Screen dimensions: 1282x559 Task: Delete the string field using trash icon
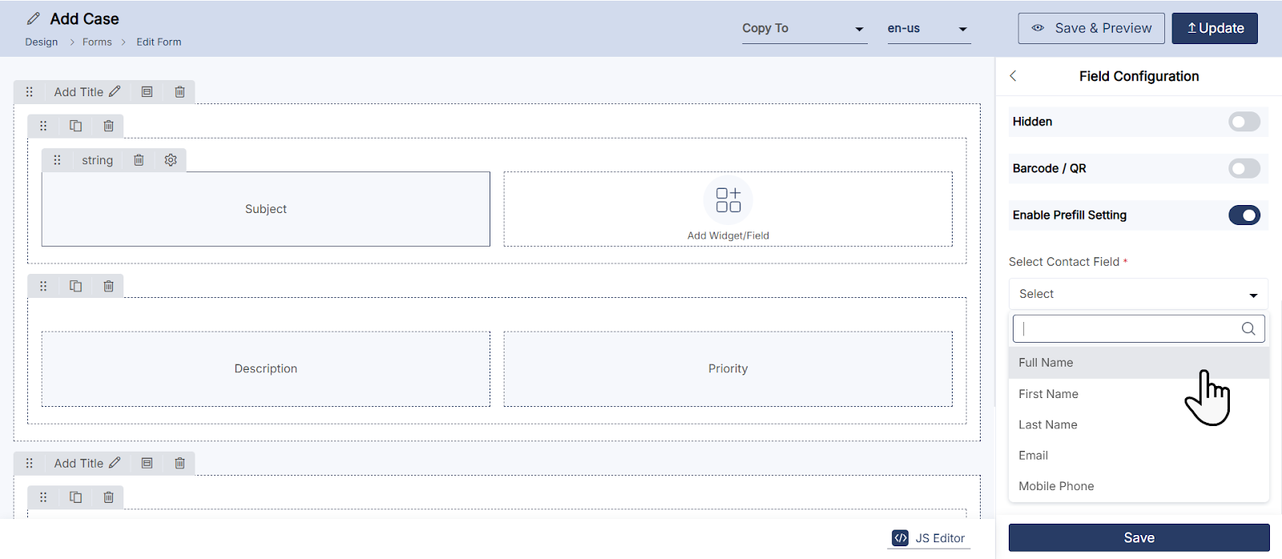pos(139,160)
